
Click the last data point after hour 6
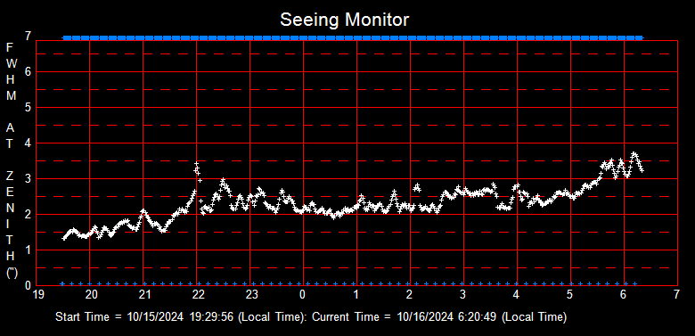642,170
